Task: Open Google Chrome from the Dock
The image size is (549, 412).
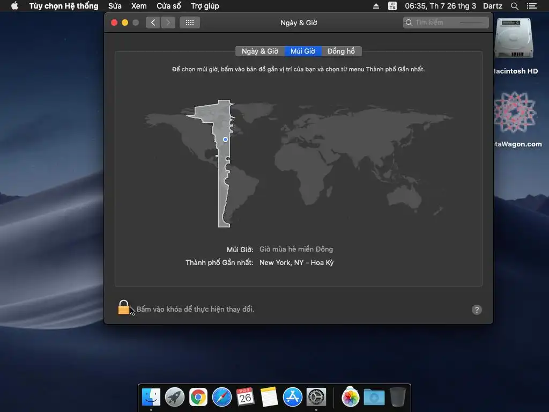Action: click(198, 398)
